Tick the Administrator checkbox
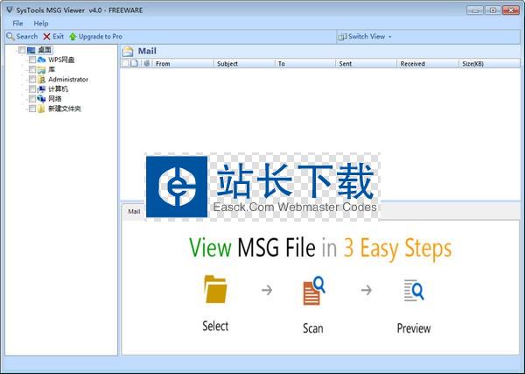The width and height of the screenshot is (525, 374). 32,79
